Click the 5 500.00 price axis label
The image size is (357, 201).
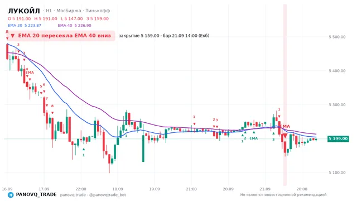(337, 37)
